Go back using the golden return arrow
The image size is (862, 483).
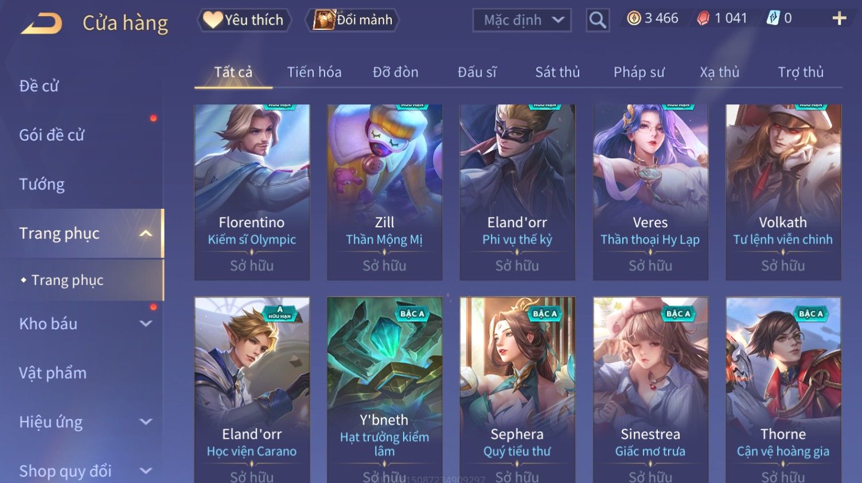(41, 24)
